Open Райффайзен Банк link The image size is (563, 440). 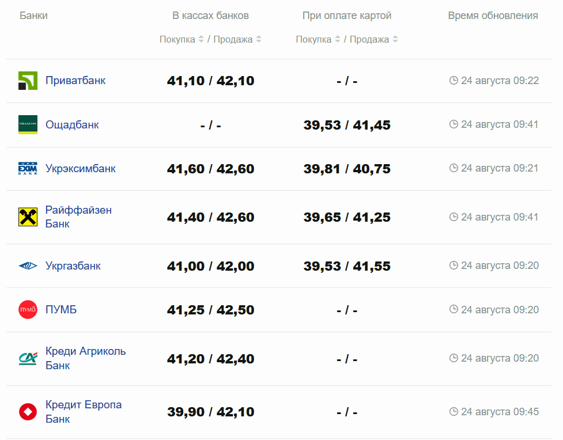[78, 217]
